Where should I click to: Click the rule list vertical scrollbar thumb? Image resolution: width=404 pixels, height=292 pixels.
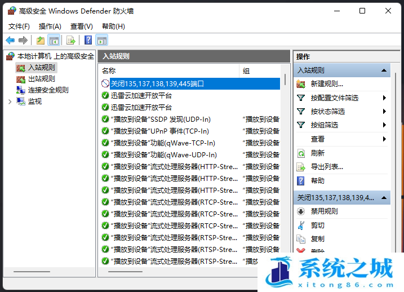click(x=285, y=79)
